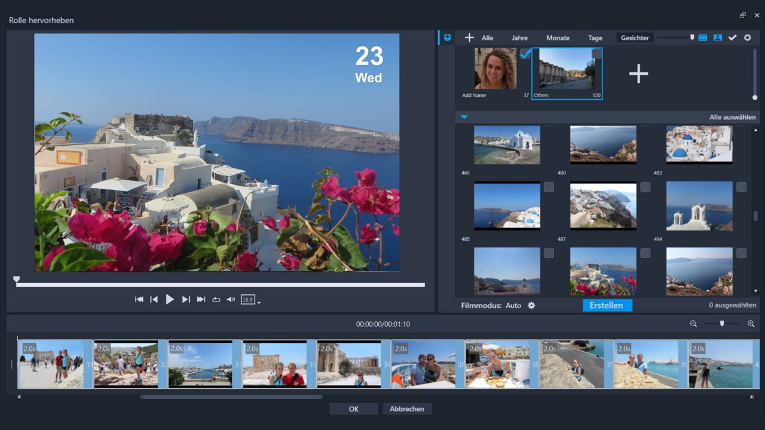Toggle loop playback icon
The width and height of the screenshot is (765, 430).
(x=216, y=300)
